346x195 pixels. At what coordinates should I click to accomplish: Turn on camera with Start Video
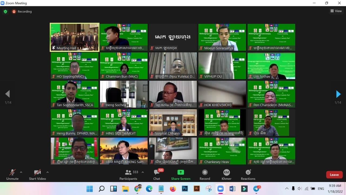pyautogui.click(x=37, y=175)
